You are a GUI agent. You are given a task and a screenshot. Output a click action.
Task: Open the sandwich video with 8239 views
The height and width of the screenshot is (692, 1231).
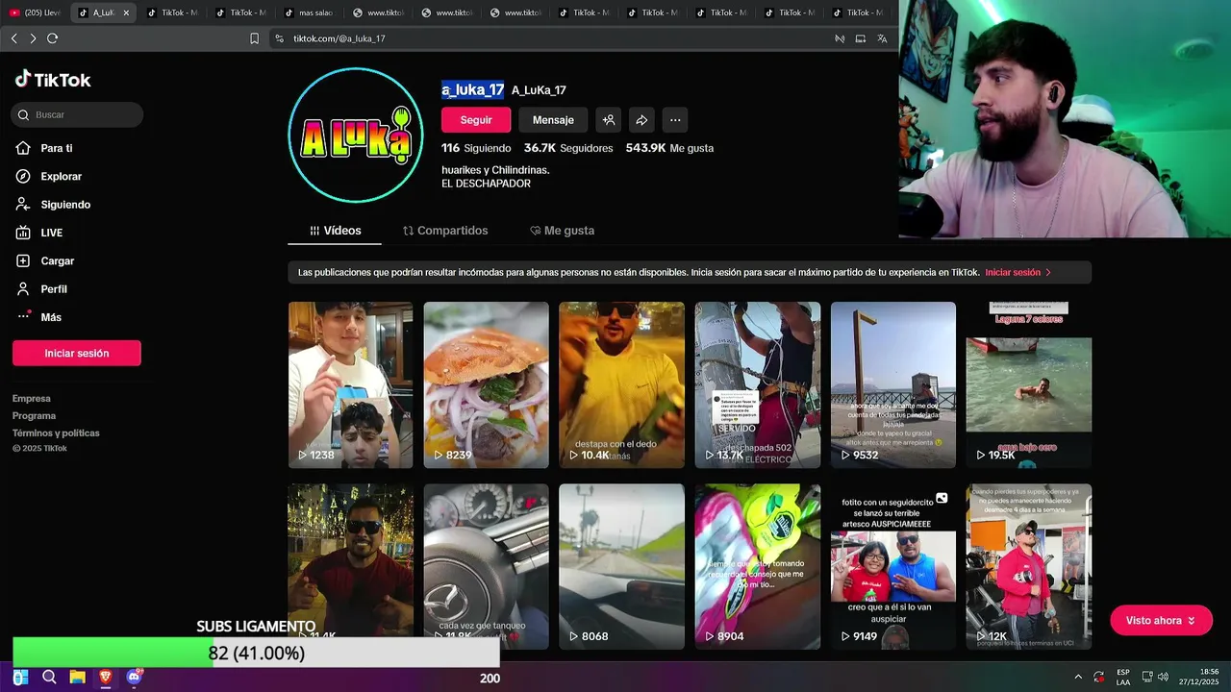(x=486, y=384)
